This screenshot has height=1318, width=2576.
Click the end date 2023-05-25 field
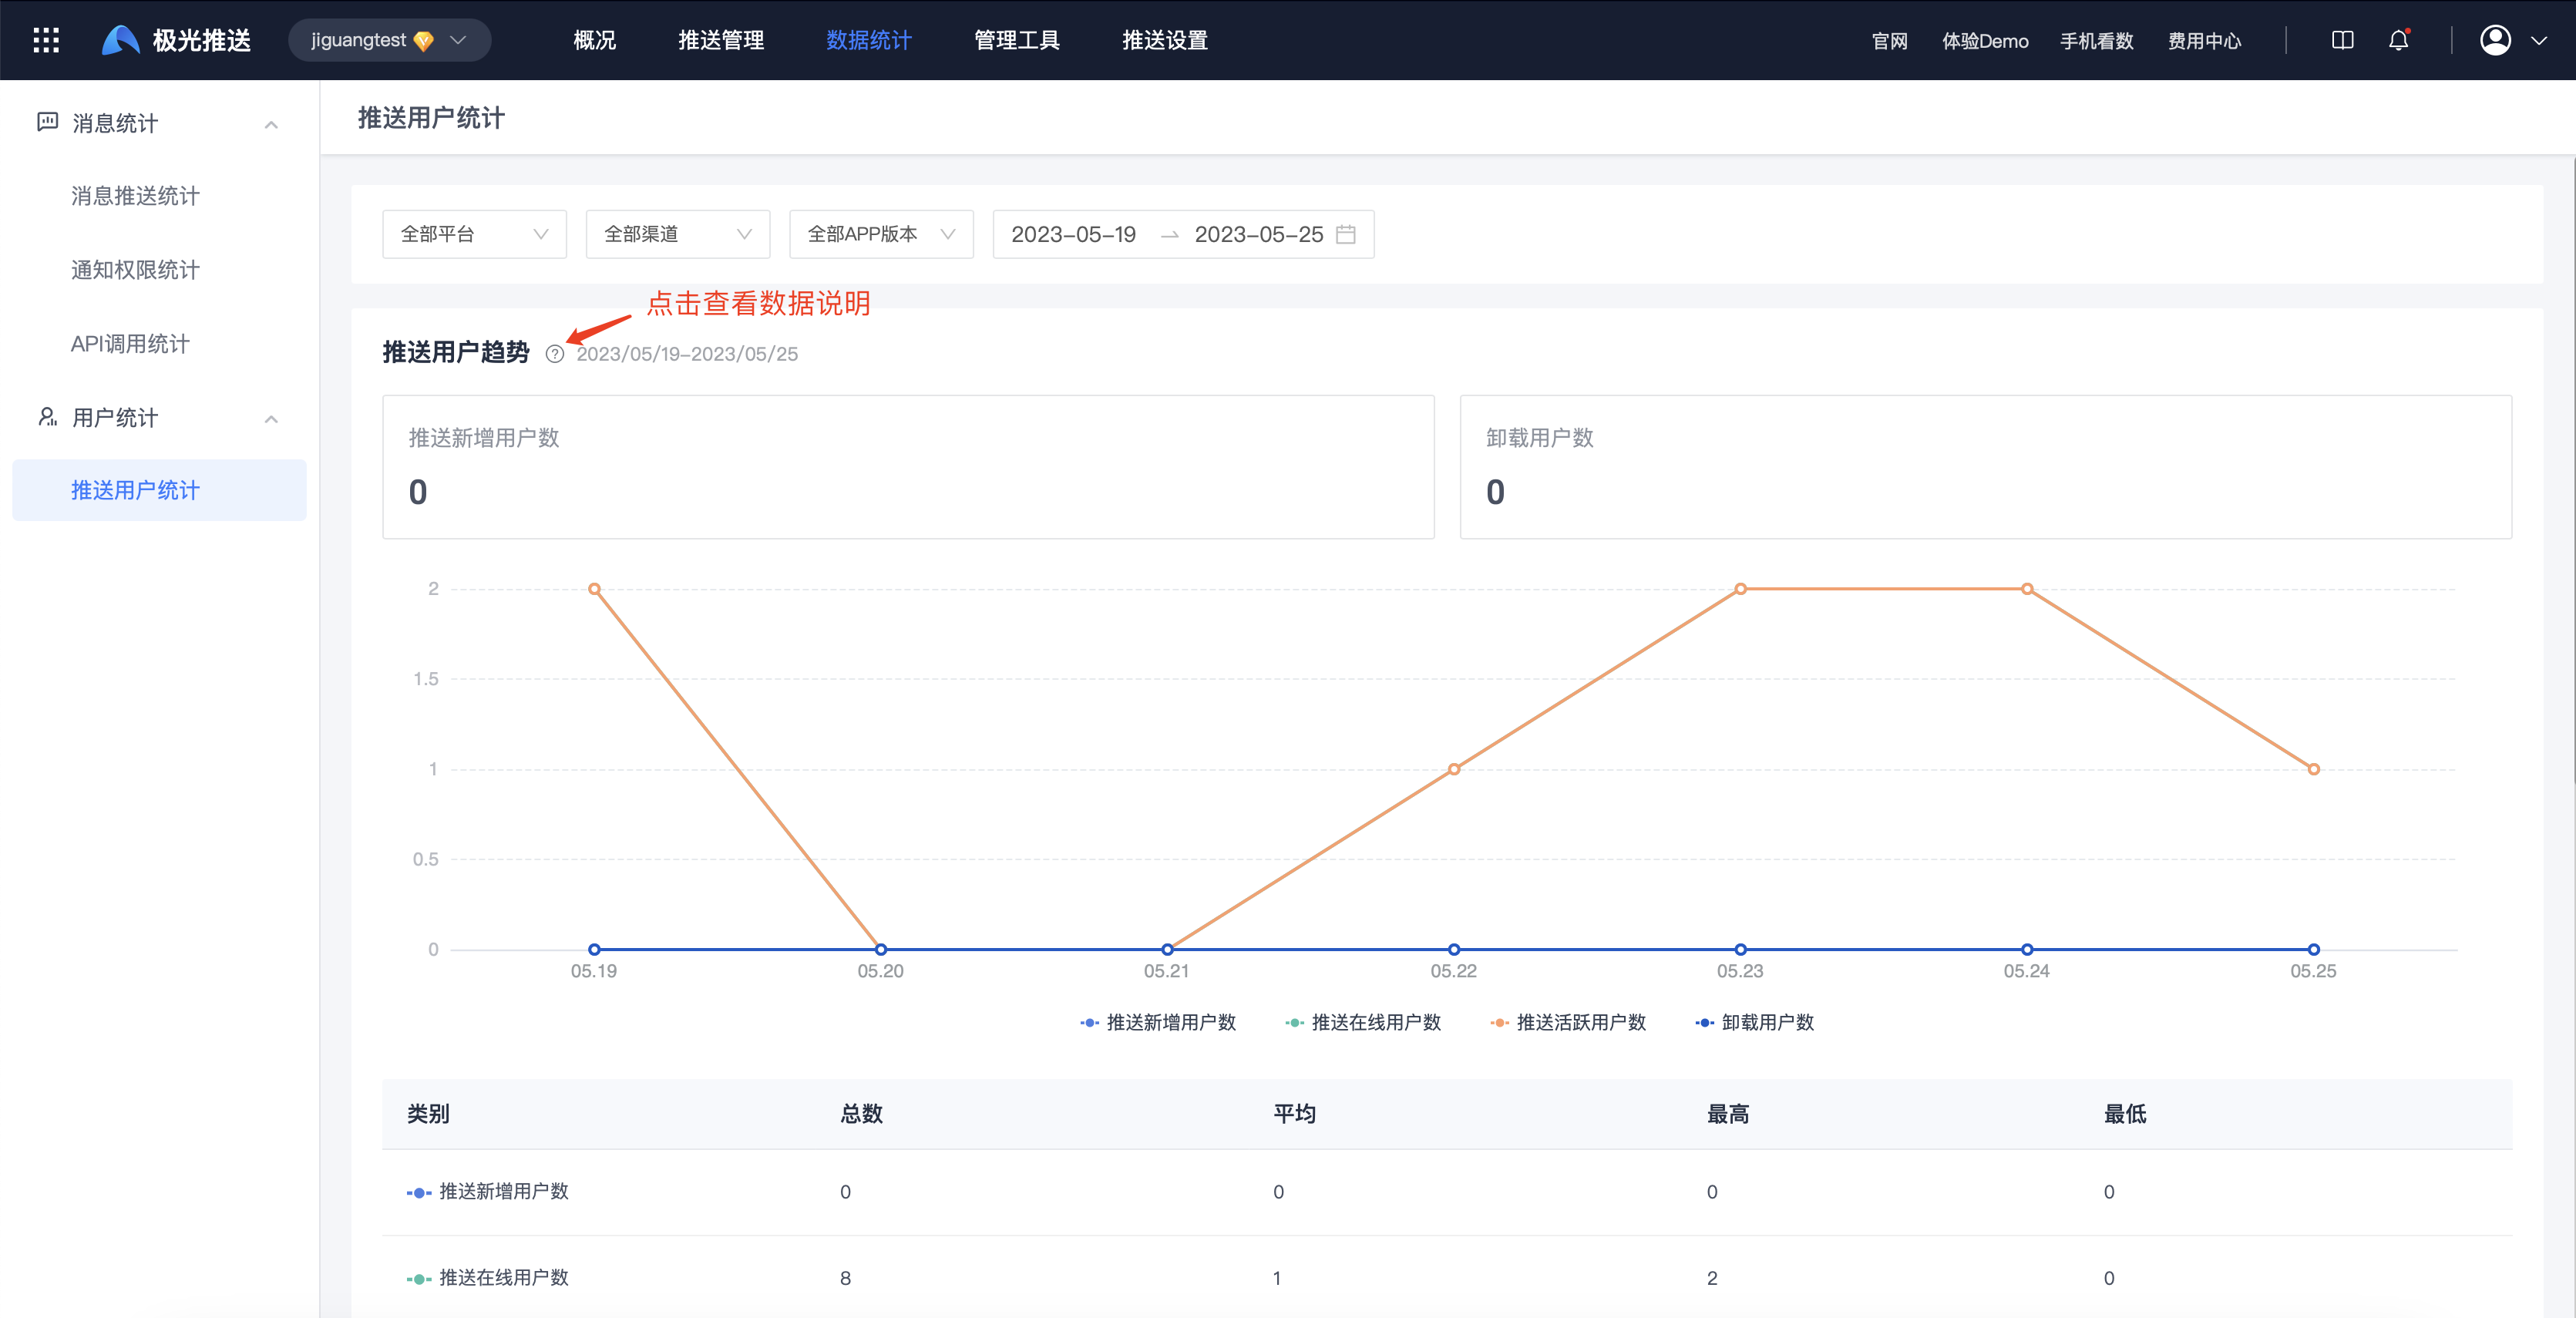(x=1258, y=234)
